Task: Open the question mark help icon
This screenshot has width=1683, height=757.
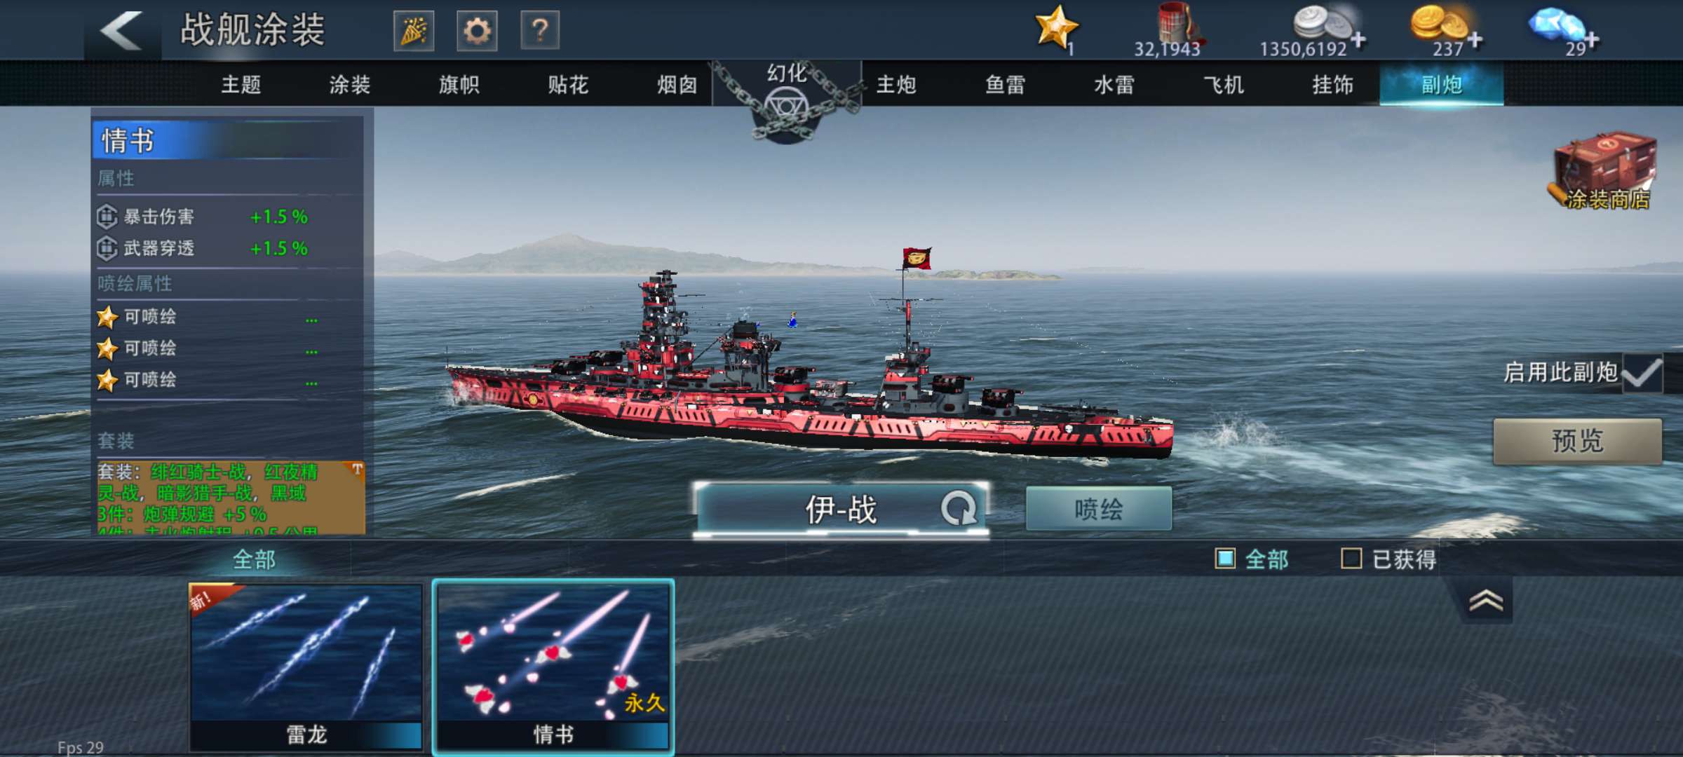Action: coord(540,31)
